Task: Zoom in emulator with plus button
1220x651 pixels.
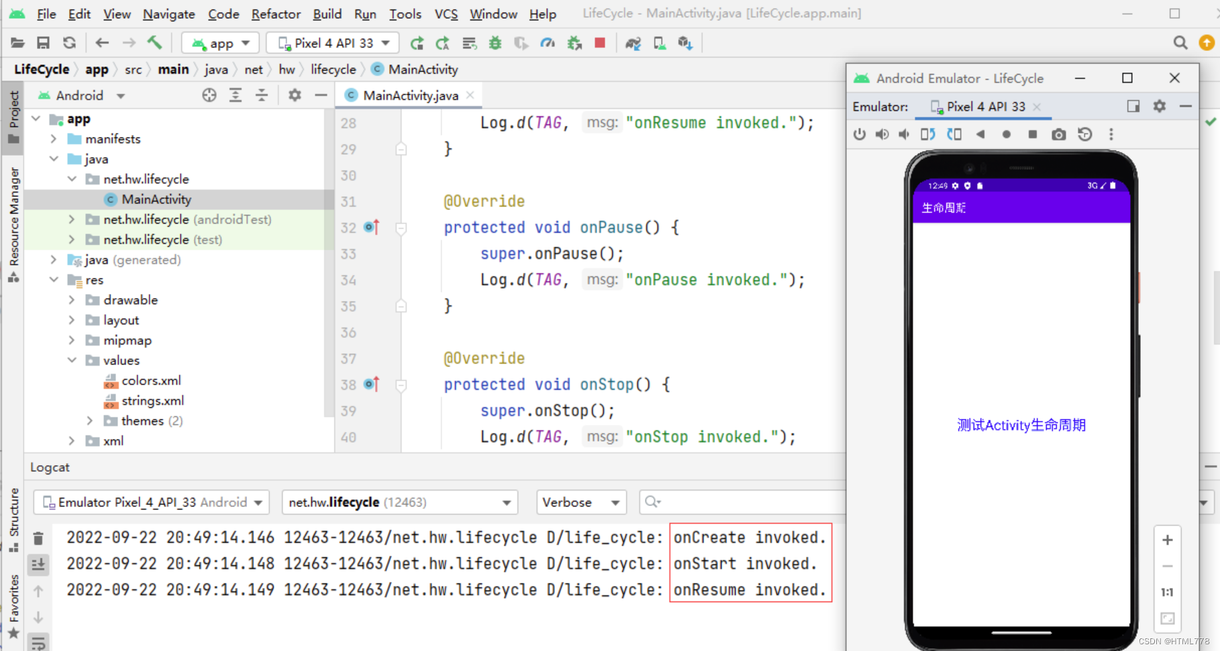Action: (1168, 540)
